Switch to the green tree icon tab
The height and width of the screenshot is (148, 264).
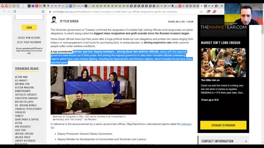45,6
